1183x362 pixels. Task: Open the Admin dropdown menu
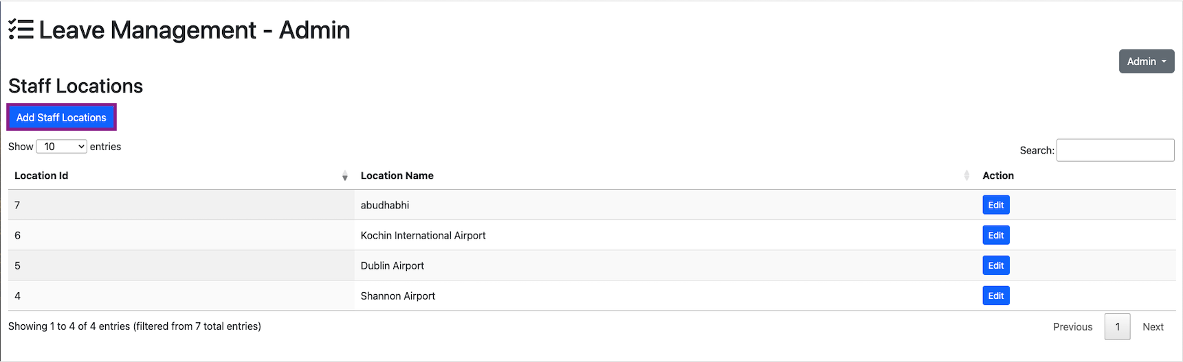[x=1146, y=62]
